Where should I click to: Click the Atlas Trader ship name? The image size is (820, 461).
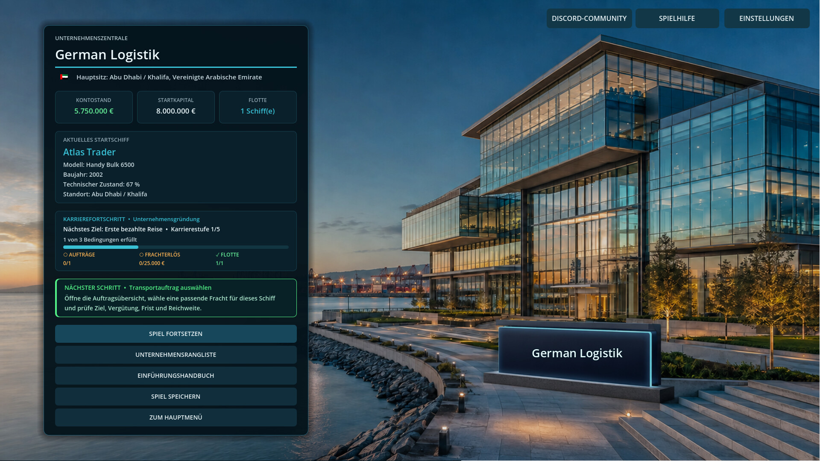89,152
